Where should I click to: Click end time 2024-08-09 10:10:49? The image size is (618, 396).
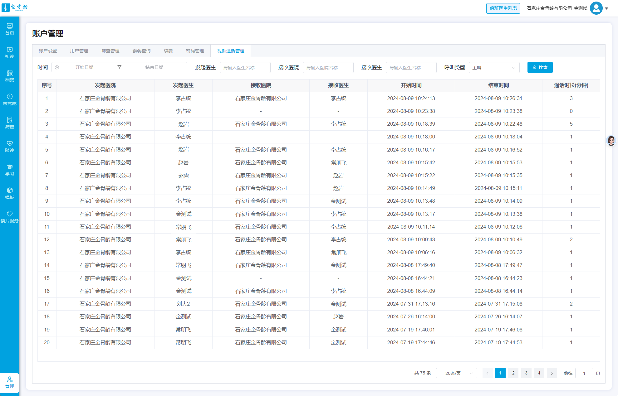pyautogui.click(x=498, y=240)
